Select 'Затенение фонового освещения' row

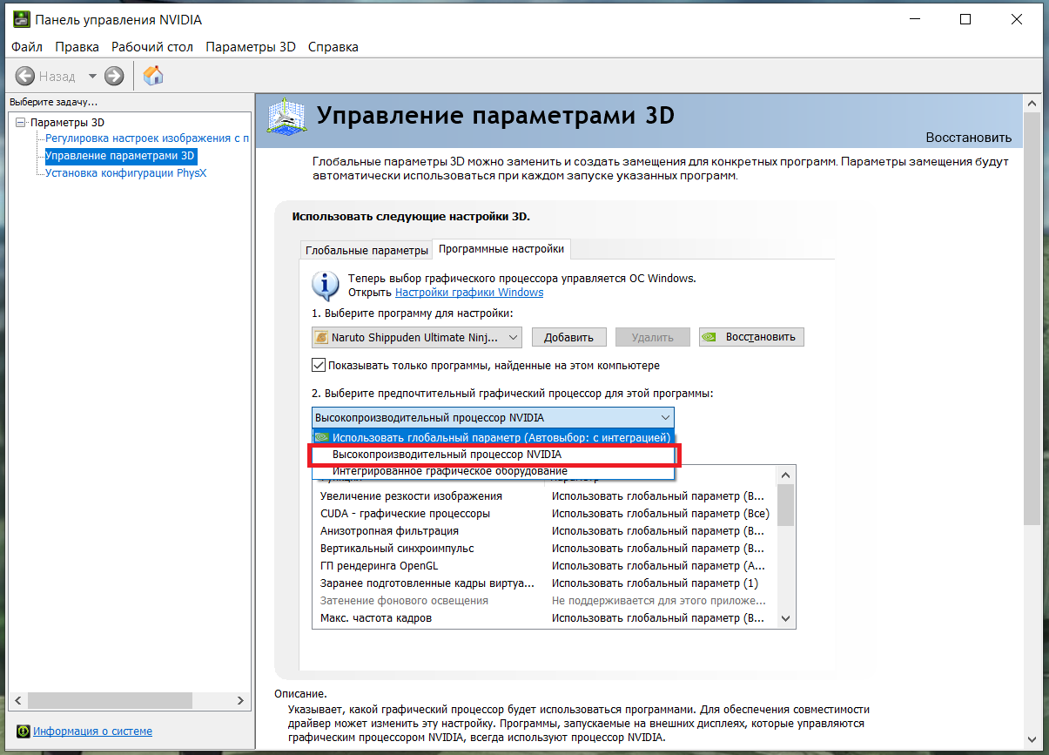tap(544, 600)
